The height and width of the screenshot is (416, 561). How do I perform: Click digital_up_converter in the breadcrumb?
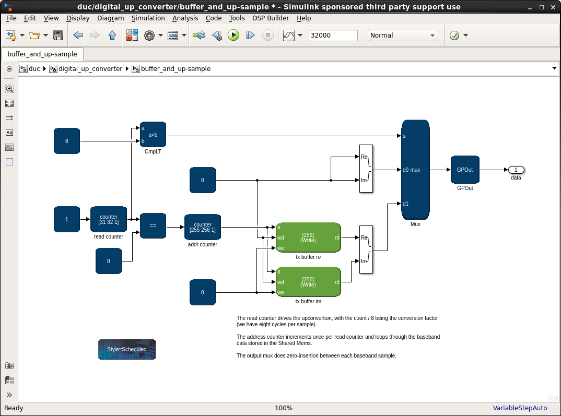tap(90, 69)
